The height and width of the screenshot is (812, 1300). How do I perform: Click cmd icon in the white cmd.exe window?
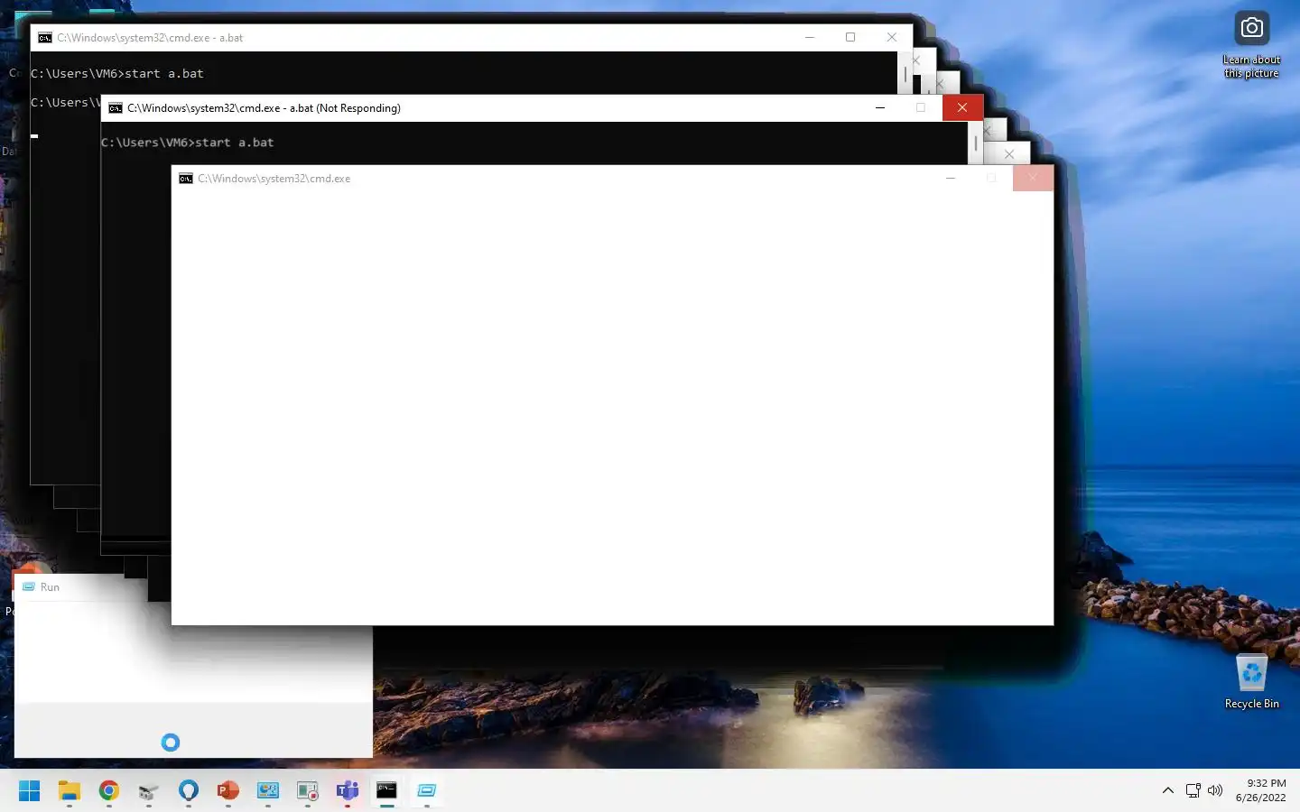tap(186, 179)
